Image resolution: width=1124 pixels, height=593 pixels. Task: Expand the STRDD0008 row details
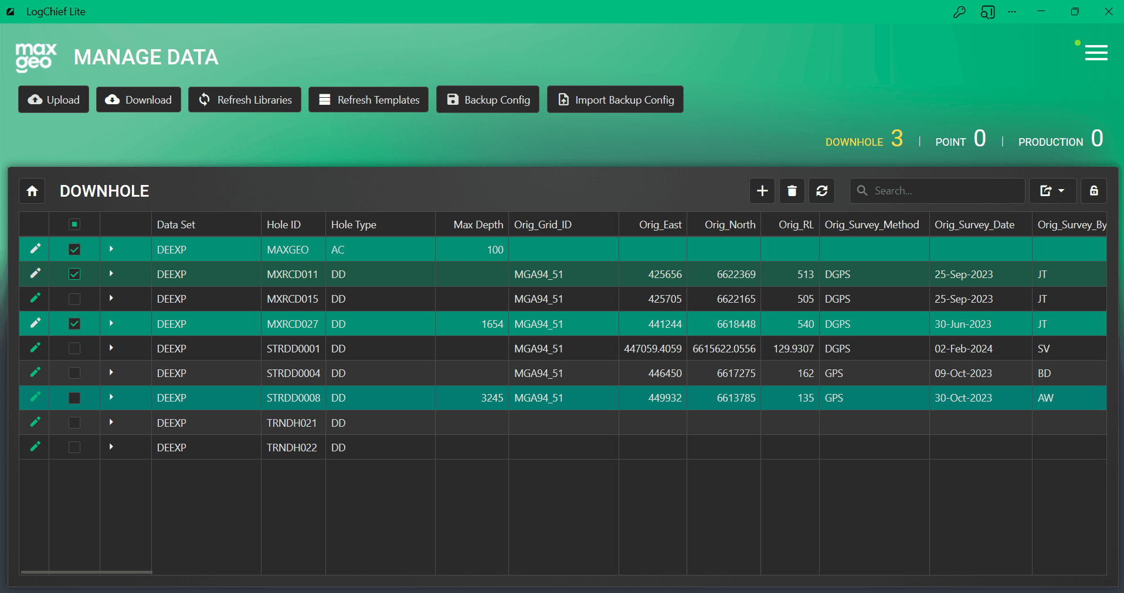[111, 397]
